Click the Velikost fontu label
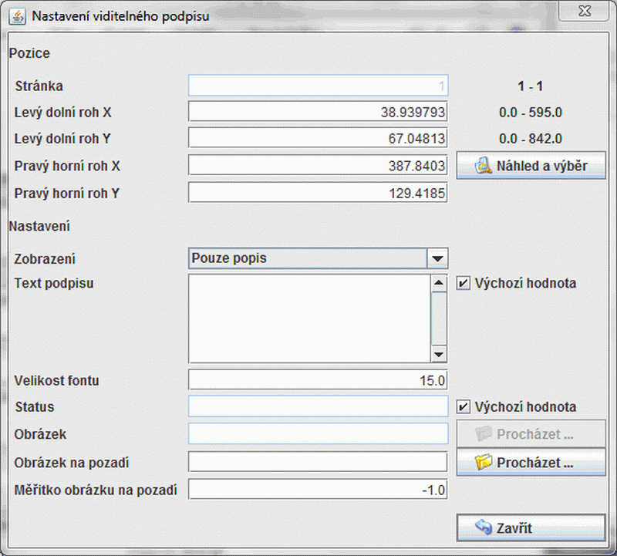Screen dimensions: 617x556 coord(56,380)
